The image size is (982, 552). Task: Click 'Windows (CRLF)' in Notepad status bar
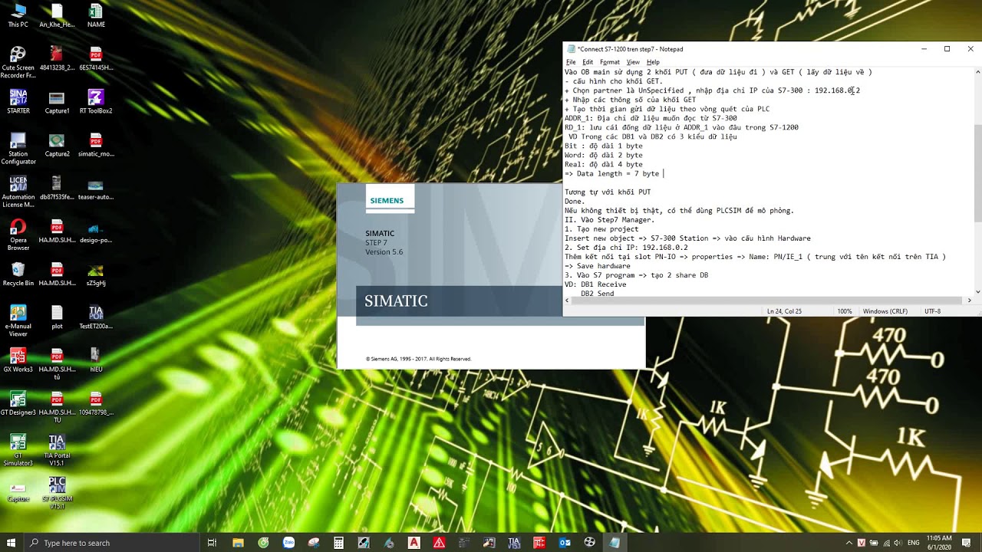pos(885,311)
